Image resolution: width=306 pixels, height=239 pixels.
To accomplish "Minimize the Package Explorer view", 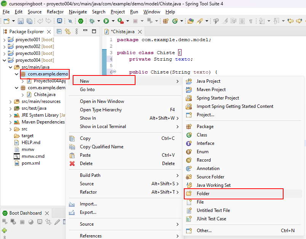I will tap(85, 30).
